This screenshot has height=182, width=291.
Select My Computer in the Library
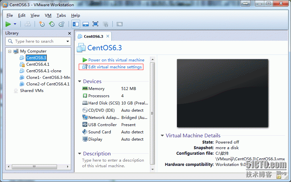point(33,51)
